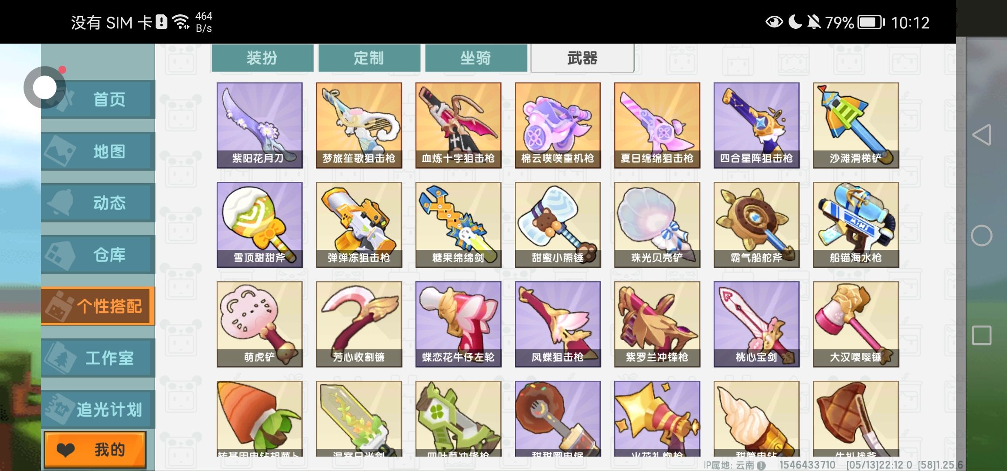Pick the 萌虎铲 tiger shovel

coord(259,324)
